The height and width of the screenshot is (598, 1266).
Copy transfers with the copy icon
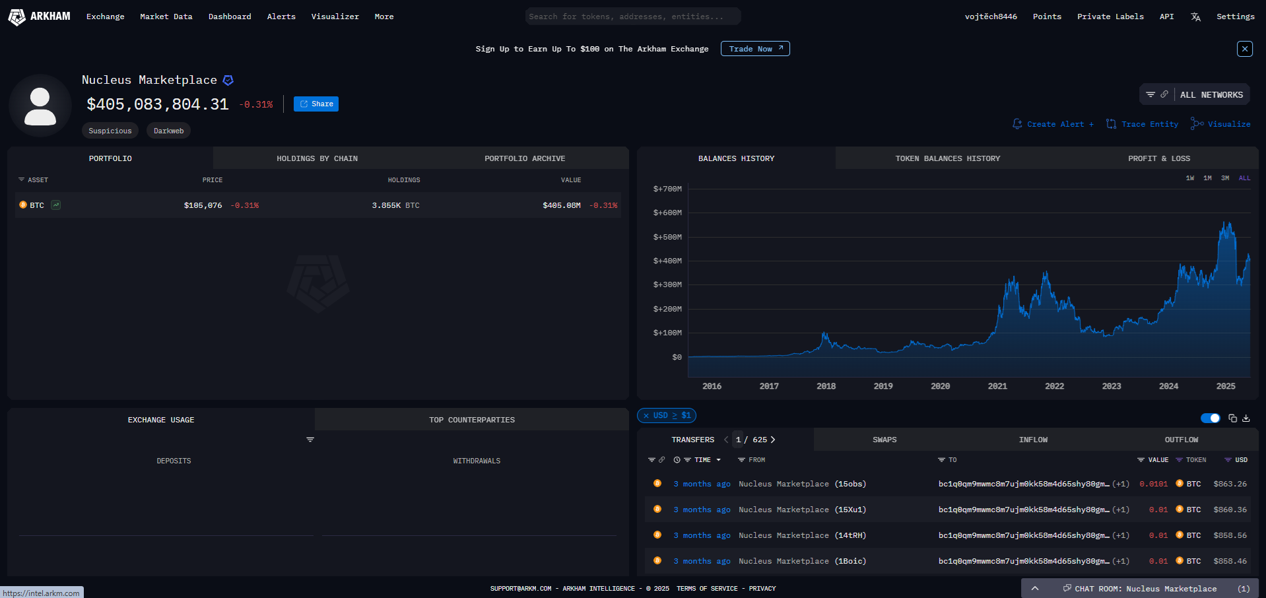coord(1232,418)
